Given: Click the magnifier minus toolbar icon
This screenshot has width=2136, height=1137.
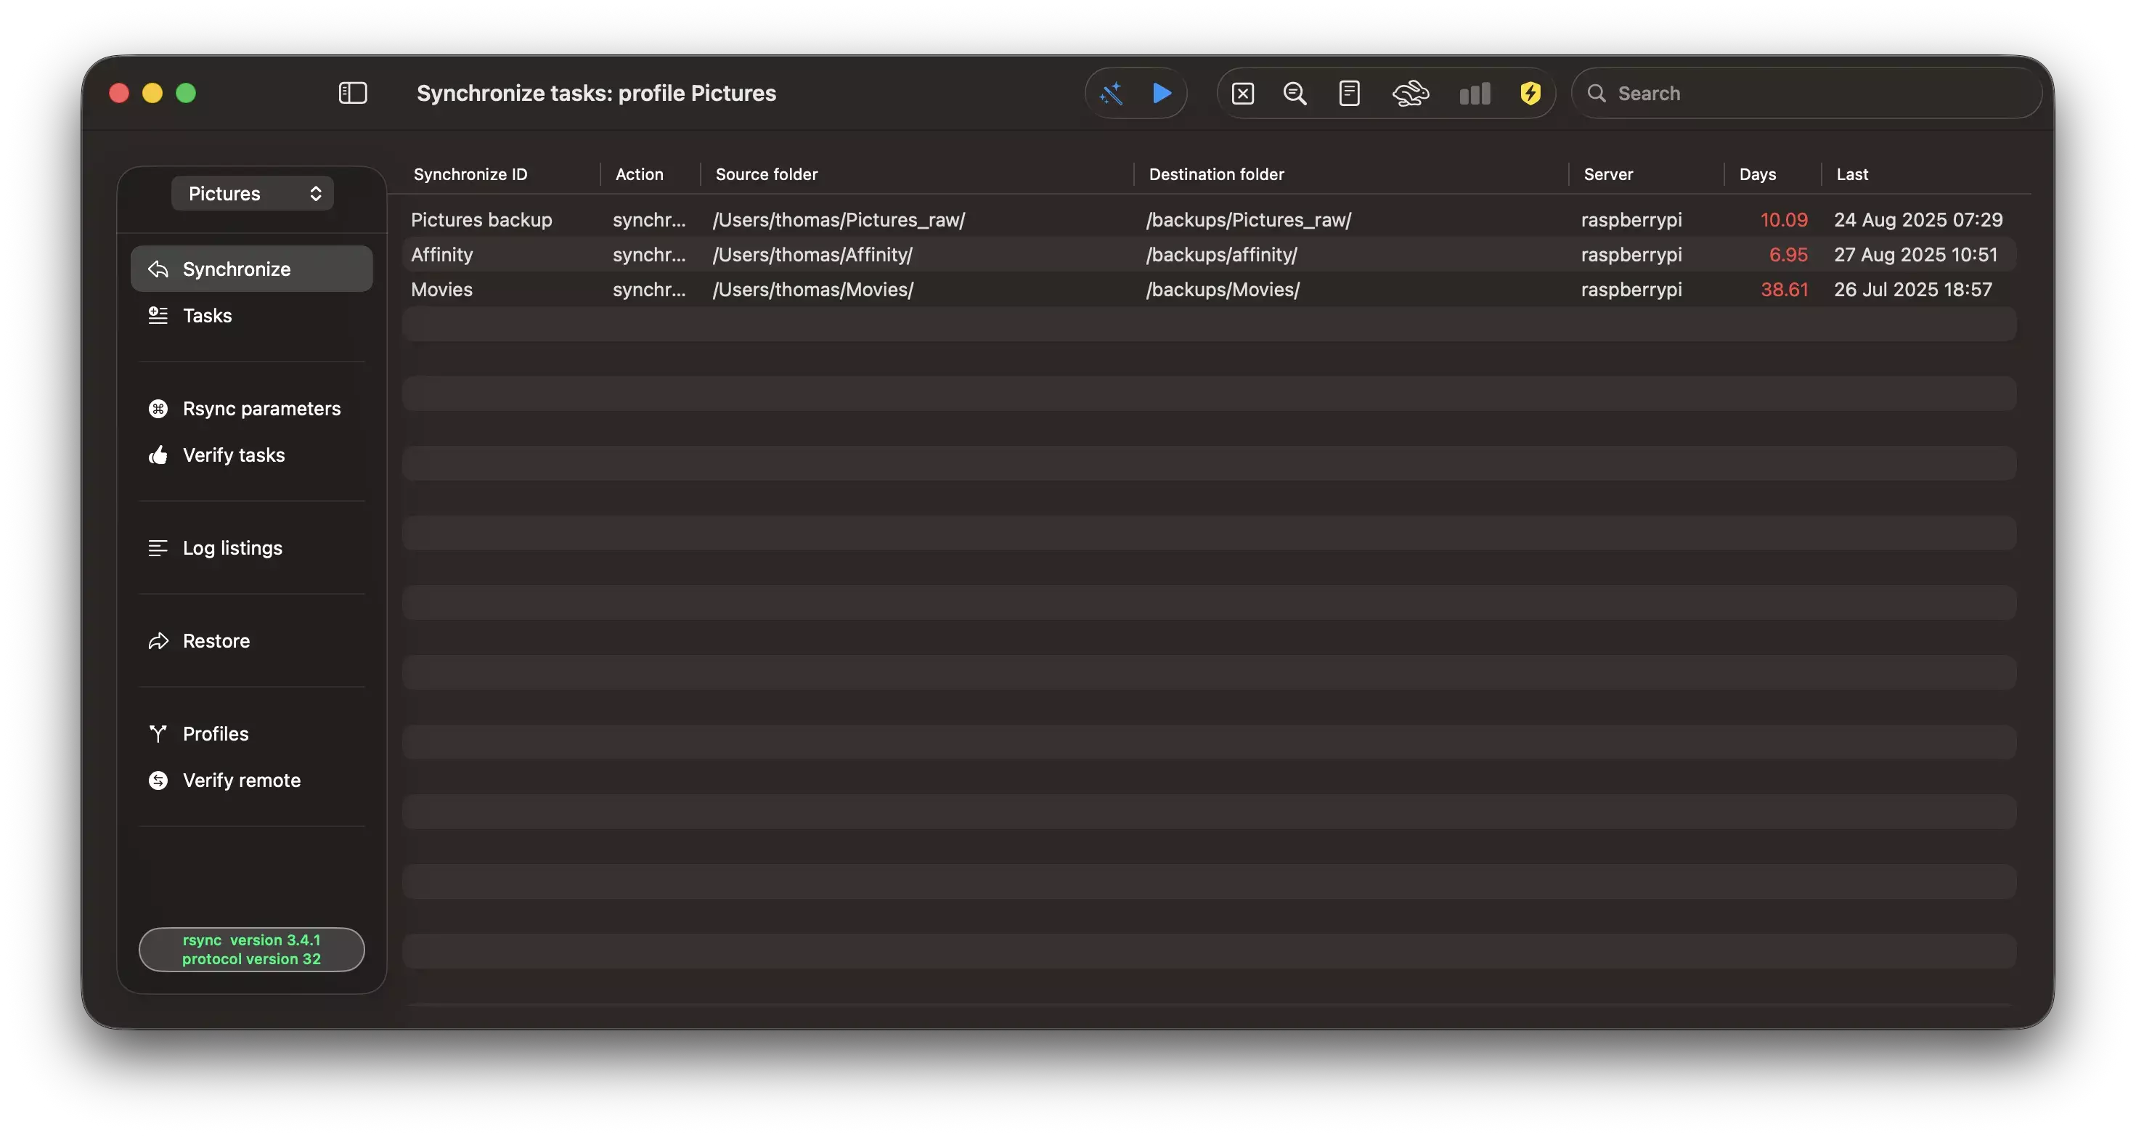Looking at the screenshot, I should point(1295,93).
